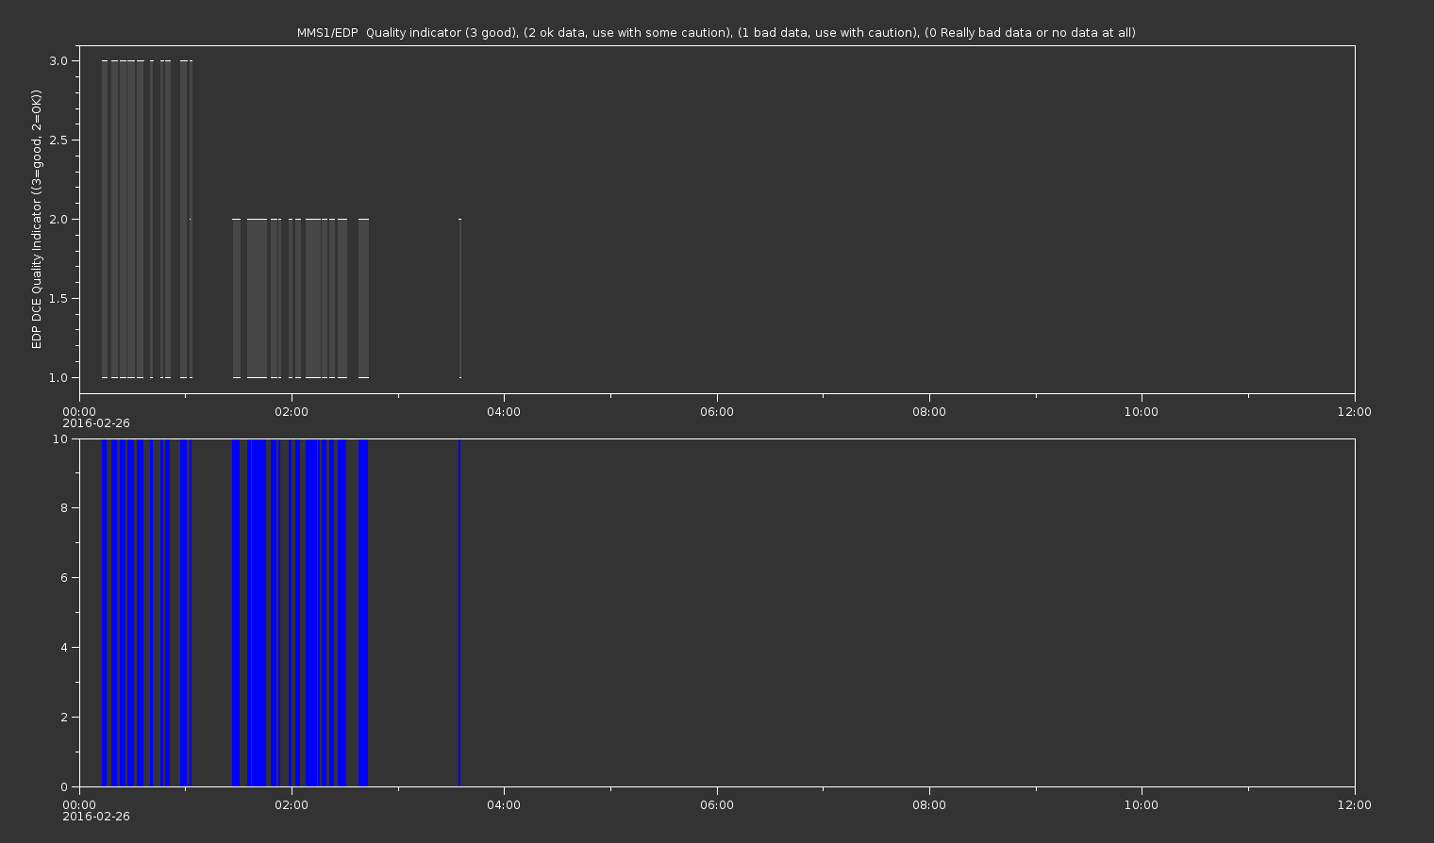This screenshot has height=843, width=1434.
Task: Click the 2 tick label on bottom plot
Action: pyautogui.click(x=64, y=718)
